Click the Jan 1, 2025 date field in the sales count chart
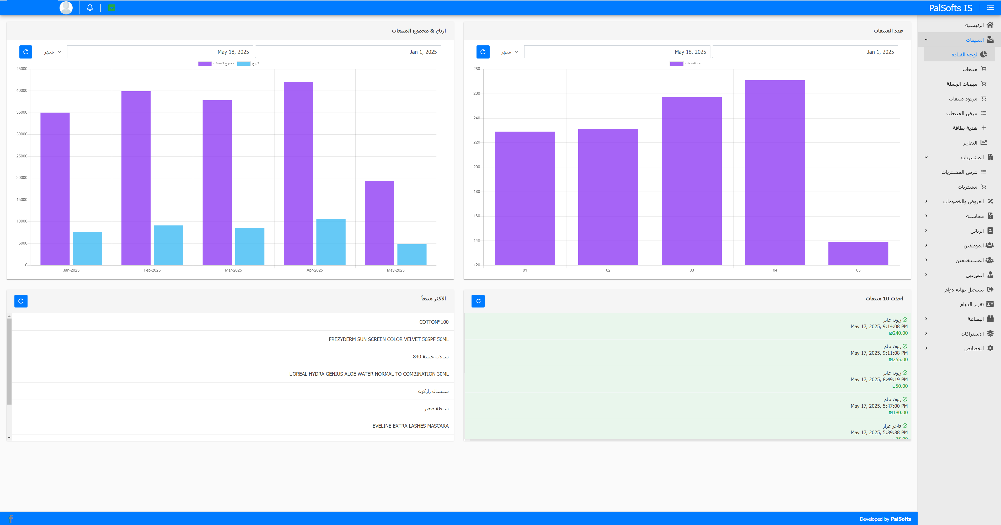Screen dimensions: 1001x525 coord(804,52)
